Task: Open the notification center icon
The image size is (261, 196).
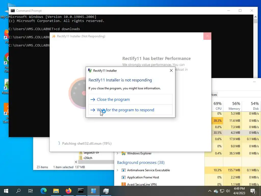Action: (253, 191)
